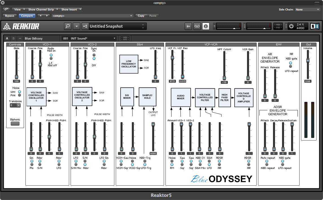Click the Glide value field showing 100
Image resolution: width=323 pixels, height=200 pixels.
pos(16,81)
